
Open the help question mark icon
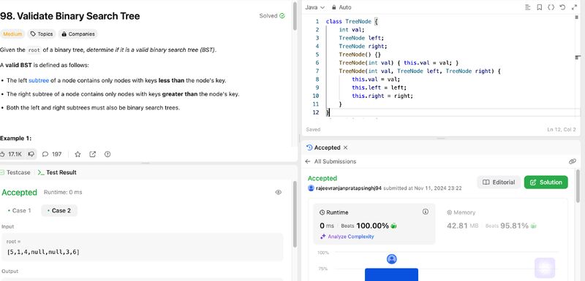(107, 154)
